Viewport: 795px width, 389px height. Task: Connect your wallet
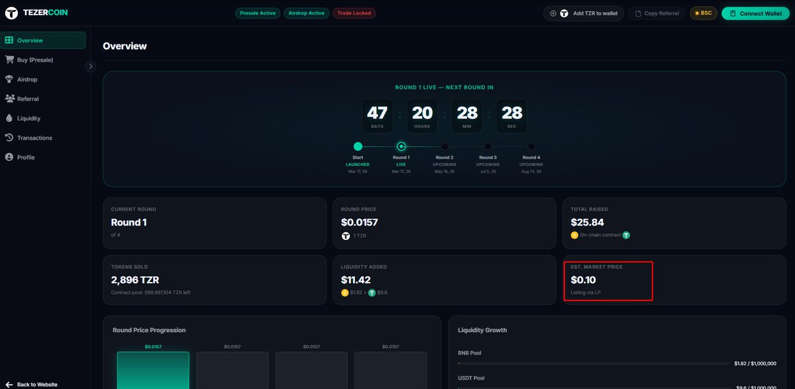pyautogui.click(x=755, y=13)
